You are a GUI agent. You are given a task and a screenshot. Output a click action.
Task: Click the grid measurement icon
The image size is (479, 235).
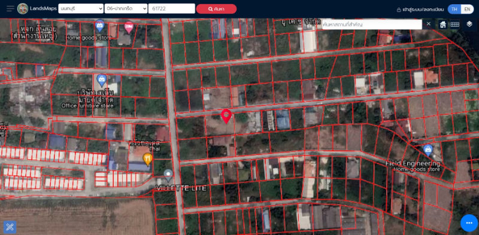455,24
